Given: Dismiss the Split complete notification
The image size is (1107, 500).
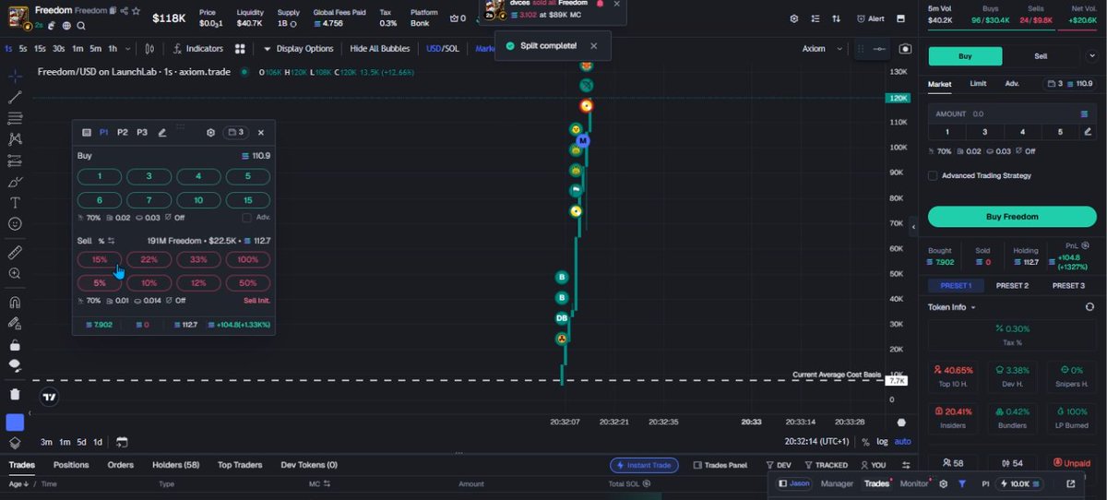Looking at the screenshot, I should [594, 45].
